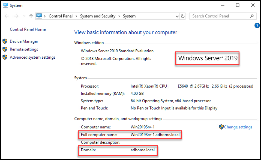Open Advanced system settings link
The width and height of the screenshot is (261, 160).
33,57
